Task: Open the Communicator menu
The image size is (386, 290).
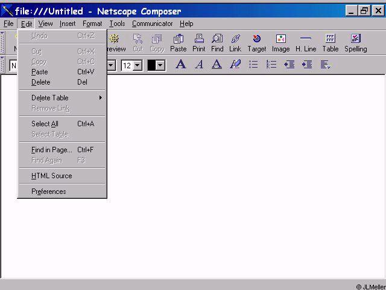Action: point(153,24)
